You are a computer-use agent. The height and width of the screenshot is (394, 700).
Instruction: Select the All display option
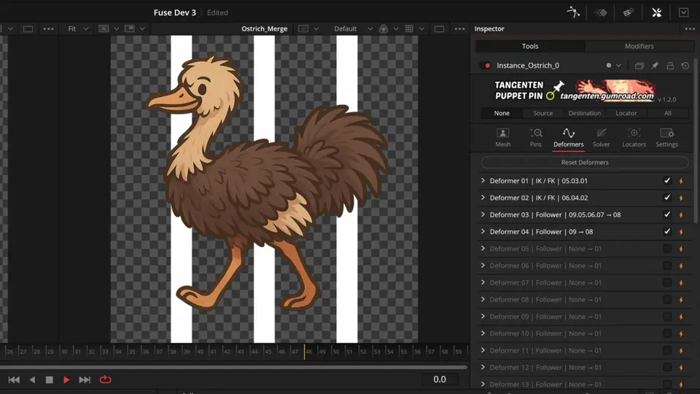[x=667, y=113]
